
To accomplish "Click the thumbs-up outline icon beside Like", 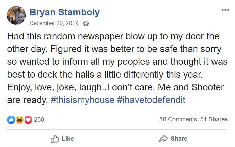I will [54, 139].
